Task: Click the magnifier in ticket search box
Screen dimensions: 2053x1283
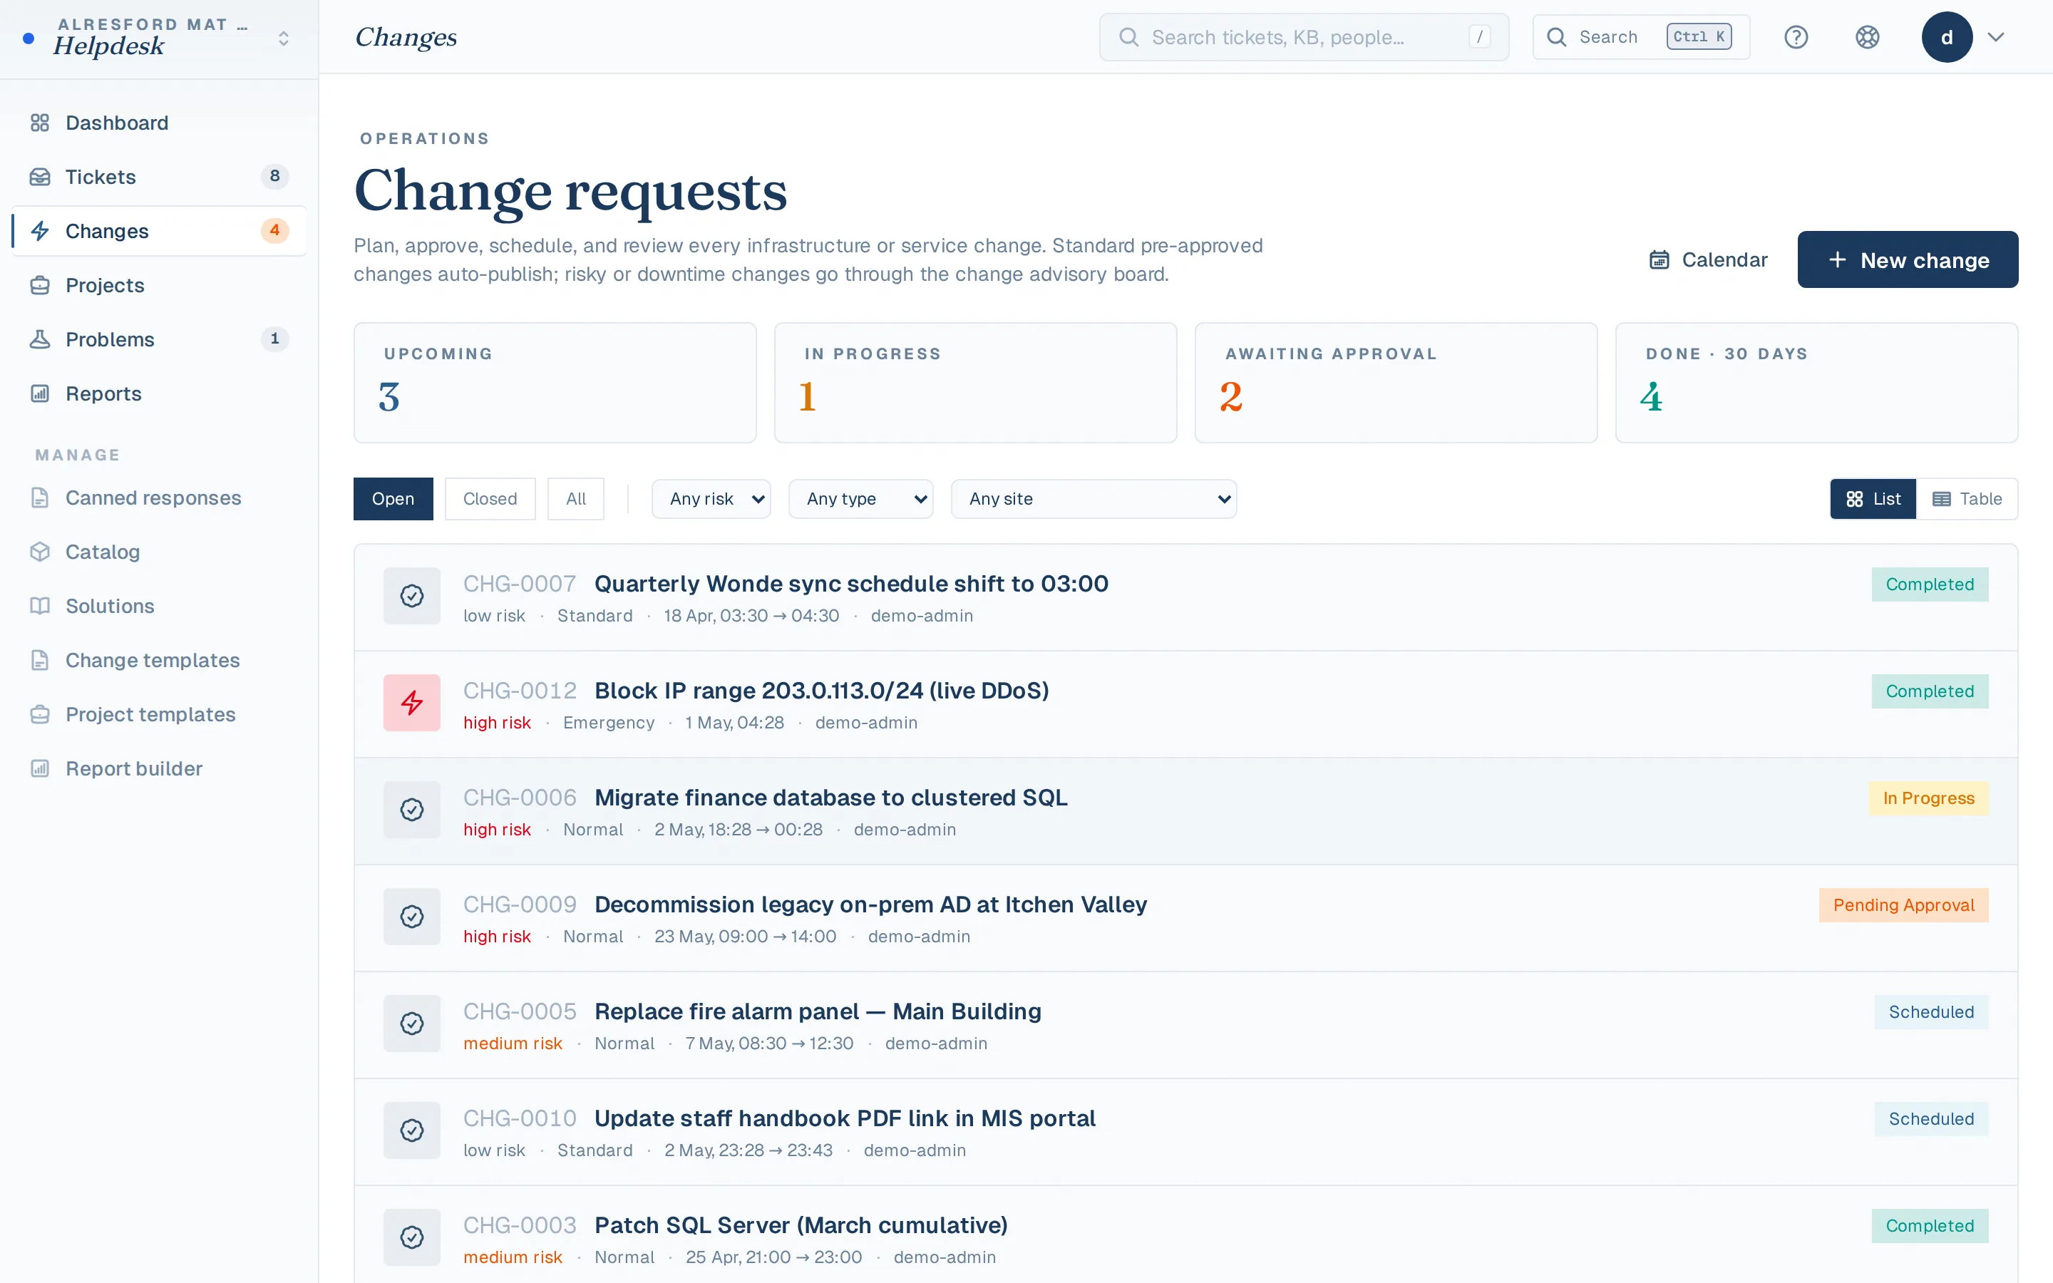Action: pyautogui.click(x=1128, y=37)
